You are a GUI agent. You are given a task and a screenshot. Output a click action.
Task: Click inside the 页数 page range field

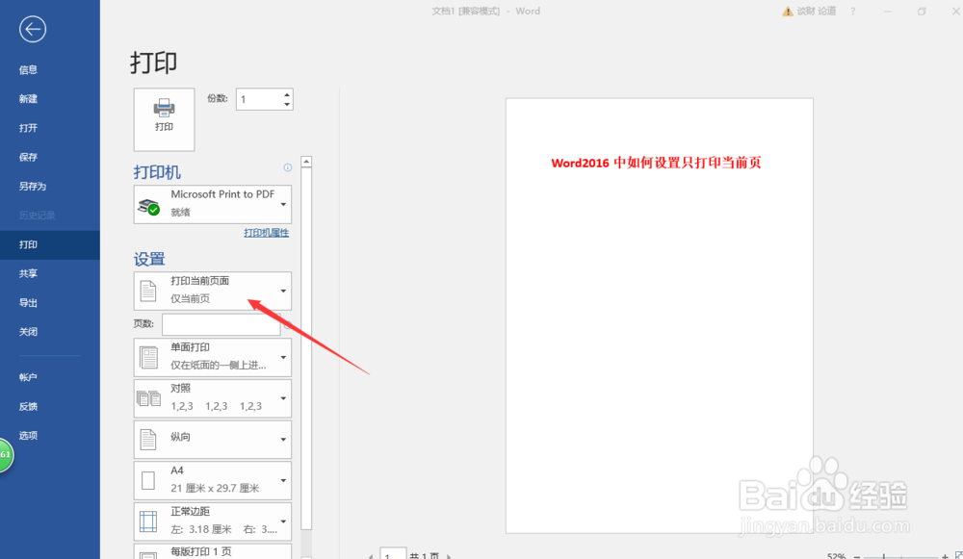(x=220, y=324)
